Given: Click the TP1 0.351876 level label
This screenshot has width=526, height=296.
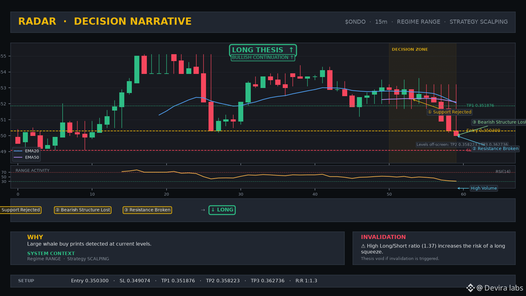Looking at the screenshot, I should pyautogui.click(x=480, y=106).
